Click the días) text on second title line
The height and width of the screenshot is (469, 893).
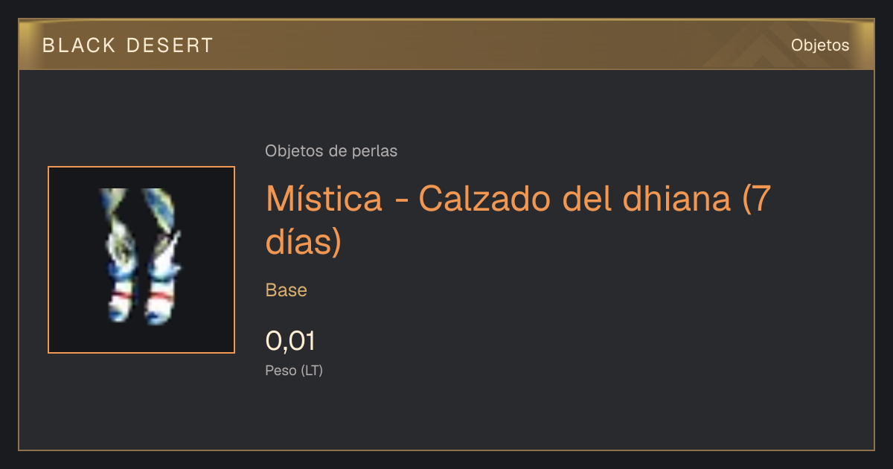point(304,243)
